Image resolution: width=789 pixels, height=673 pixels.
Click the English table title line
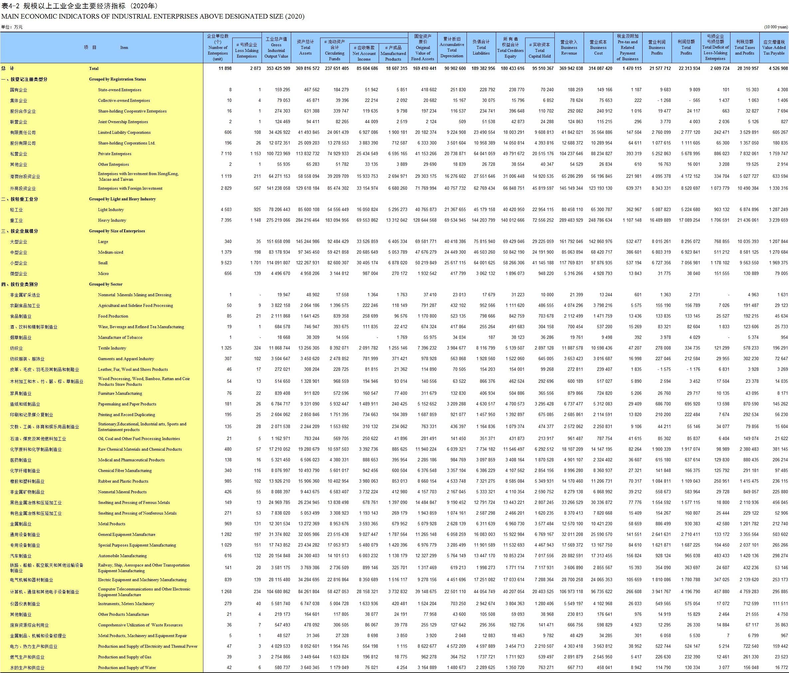point(153,16)
